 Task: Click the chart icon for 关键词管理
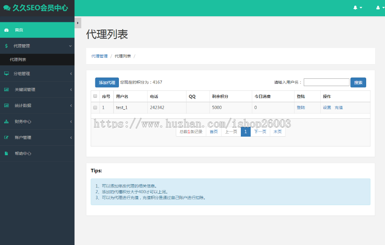[x=6, y=90]
